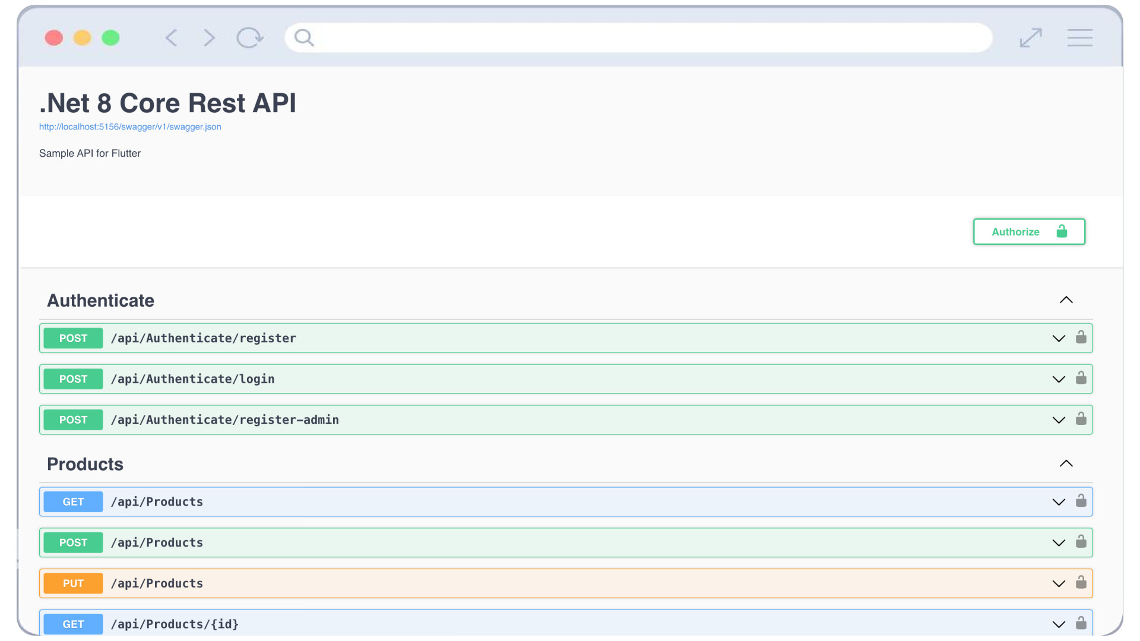Click lock icon on PUT /api/Products
The width and height of the screenshot is (1140, 641).
[1081, 582]
